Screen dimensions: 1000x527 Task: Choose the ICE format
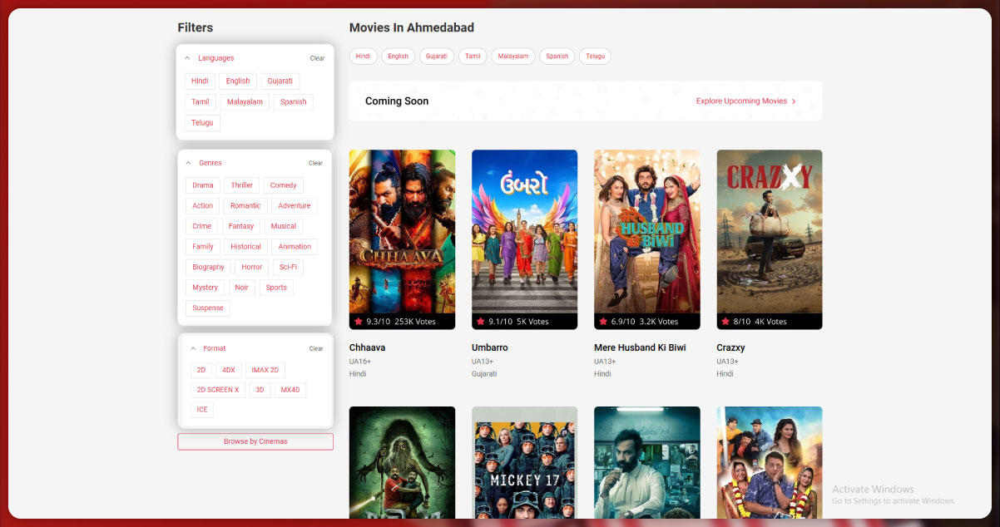click(202, 410)
